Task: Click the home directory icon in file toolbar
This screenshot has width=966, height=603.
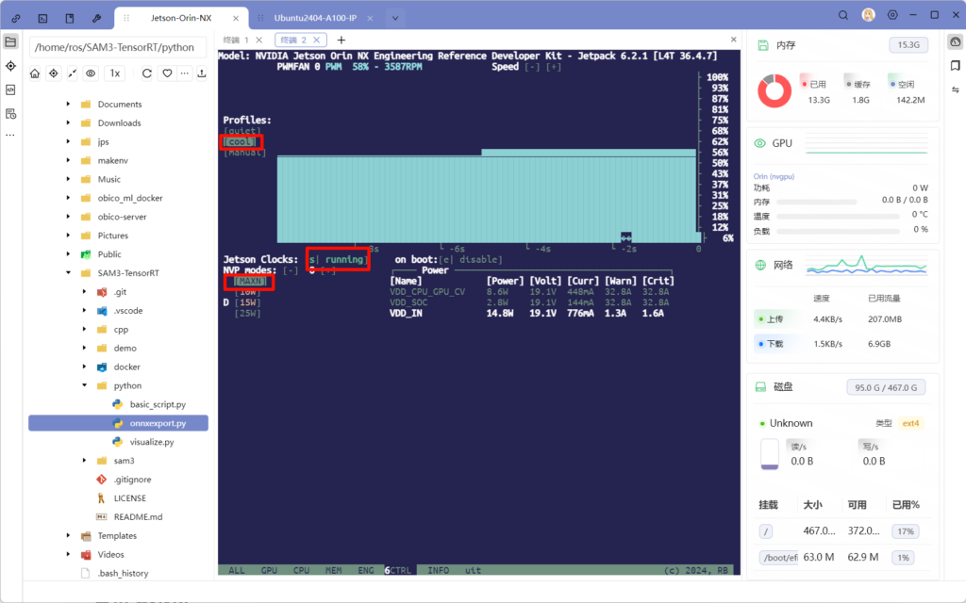Action: [x=35, y=73]
